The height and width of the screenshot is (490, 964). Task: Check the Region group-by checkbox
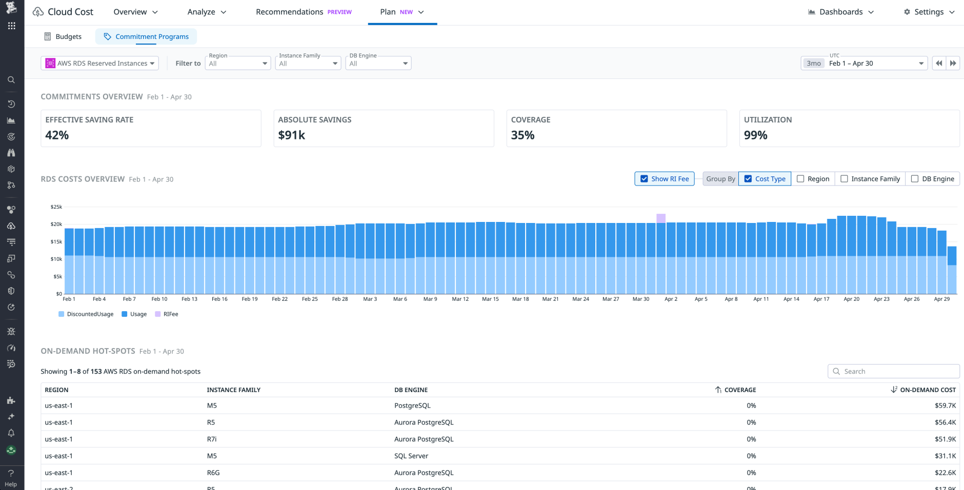click(x=801, y=178)
